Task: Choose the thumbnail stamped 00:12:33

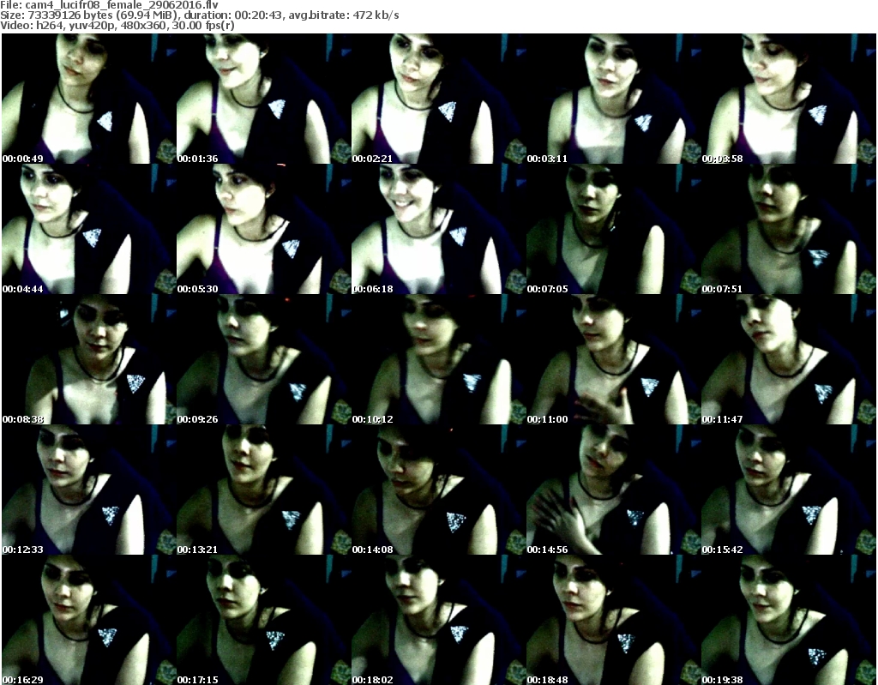Action: (89, 490)
